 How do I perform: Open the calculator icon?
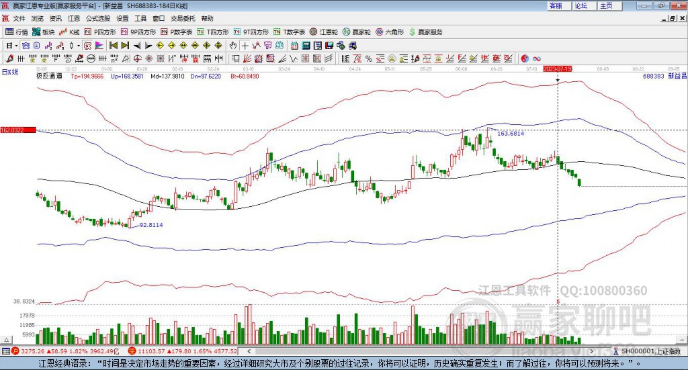pos(306,46)
